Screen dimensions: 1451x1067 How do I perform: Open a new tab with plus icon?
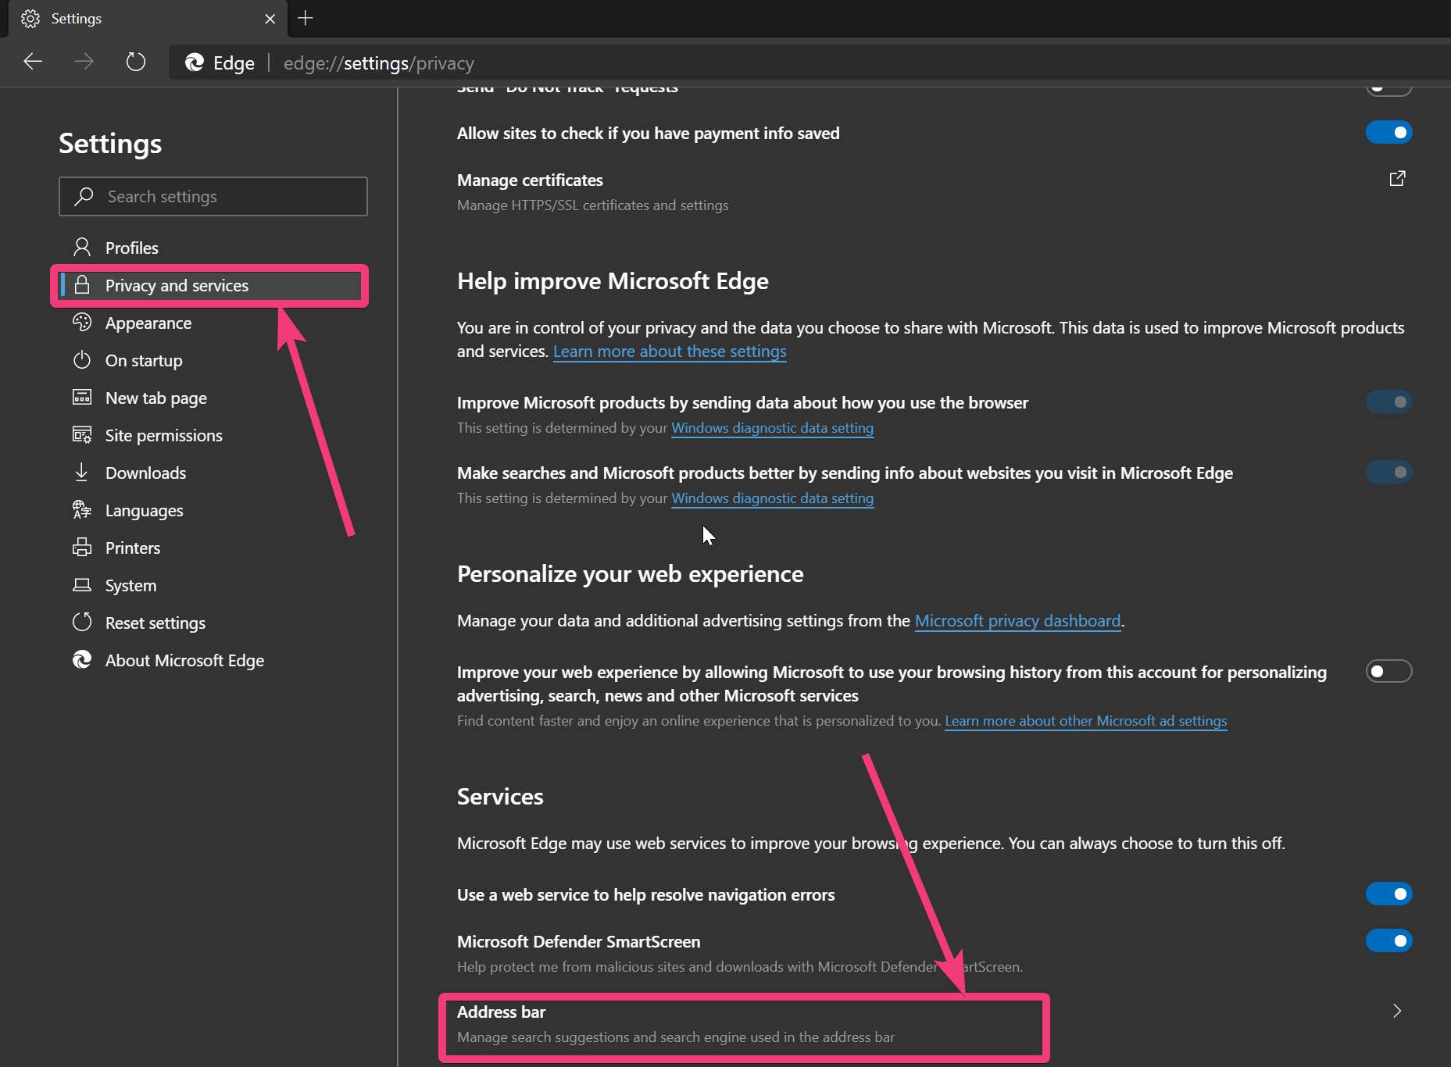[x=306, y=18]
